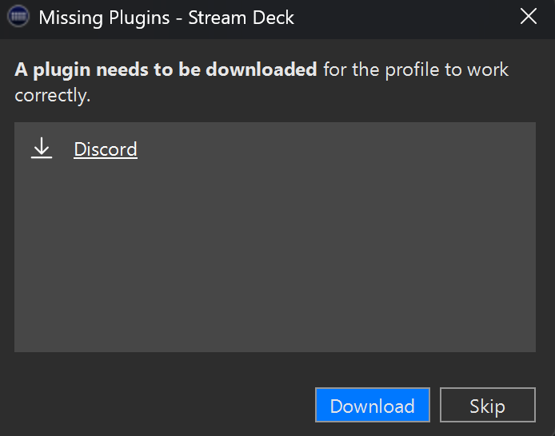The image size is (555, 436).
Task: Click the bold 'A plugin needs to be downloaded' text
Action: 166,69
